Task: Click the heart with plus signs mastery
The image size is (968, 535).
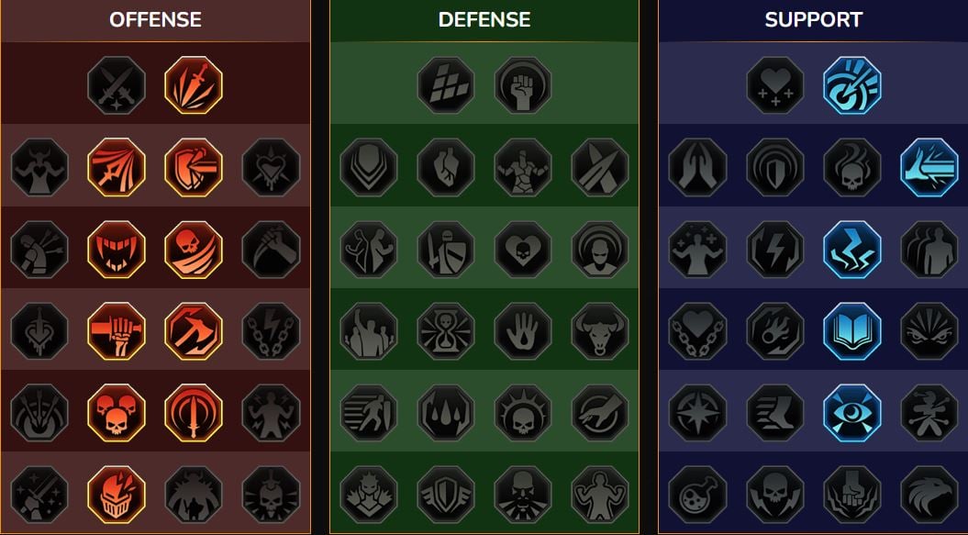Action: [775, 85]
